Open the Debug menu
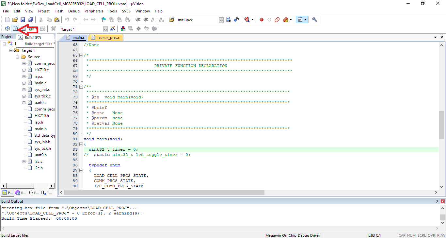 tap(74, 11)
